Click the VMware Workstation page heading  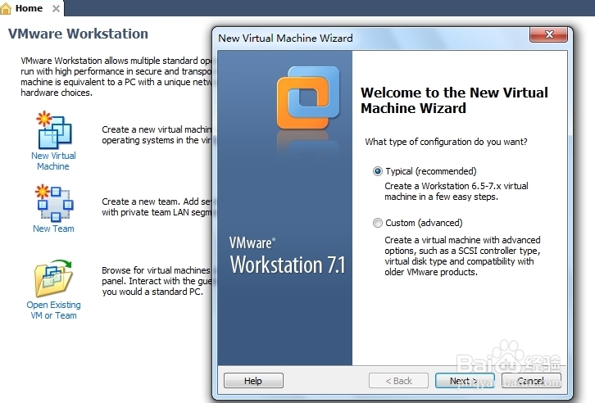(x=78, y=34)
